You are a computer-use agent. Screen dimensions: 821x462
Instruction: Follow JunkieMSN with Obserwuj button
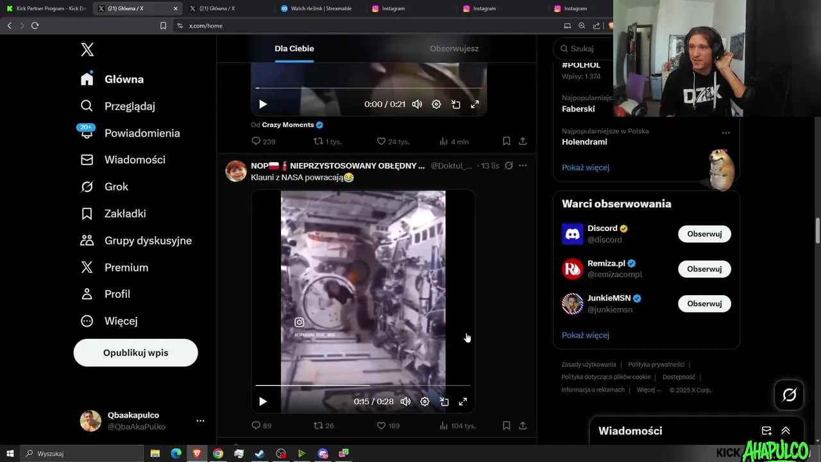(x=704, y=304)
